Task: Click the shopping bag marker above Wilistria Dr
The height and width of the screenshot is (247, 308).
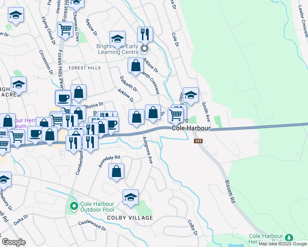Action: point(78,93)
